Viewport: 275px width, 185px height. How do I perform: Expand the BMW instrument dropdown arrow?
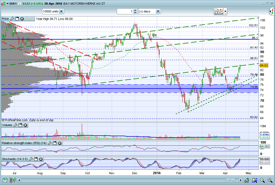tap(7, 4)
